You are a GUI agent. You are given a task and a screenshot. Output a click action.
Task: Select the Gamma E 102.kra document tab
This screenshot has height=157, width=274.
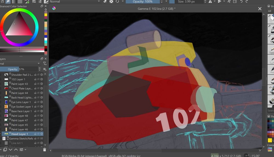click(x=156, y=9)
